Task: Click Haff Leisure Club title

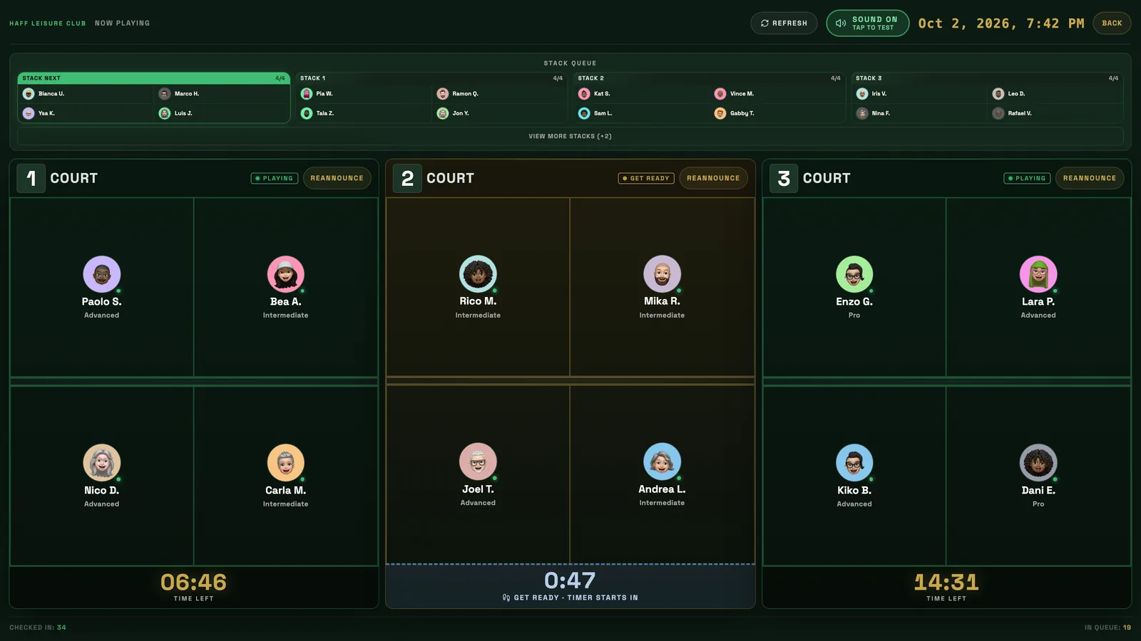Action: coord(48,24)
